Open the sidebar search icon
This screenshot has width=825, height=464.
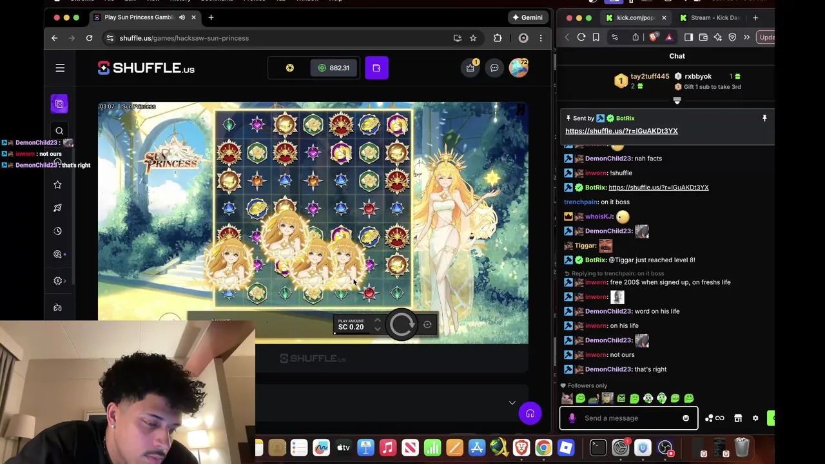[59, 131]
